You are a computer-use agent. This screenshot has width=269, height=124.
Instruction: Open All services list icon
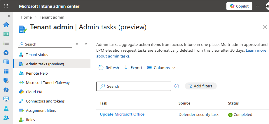click(6, 43)
